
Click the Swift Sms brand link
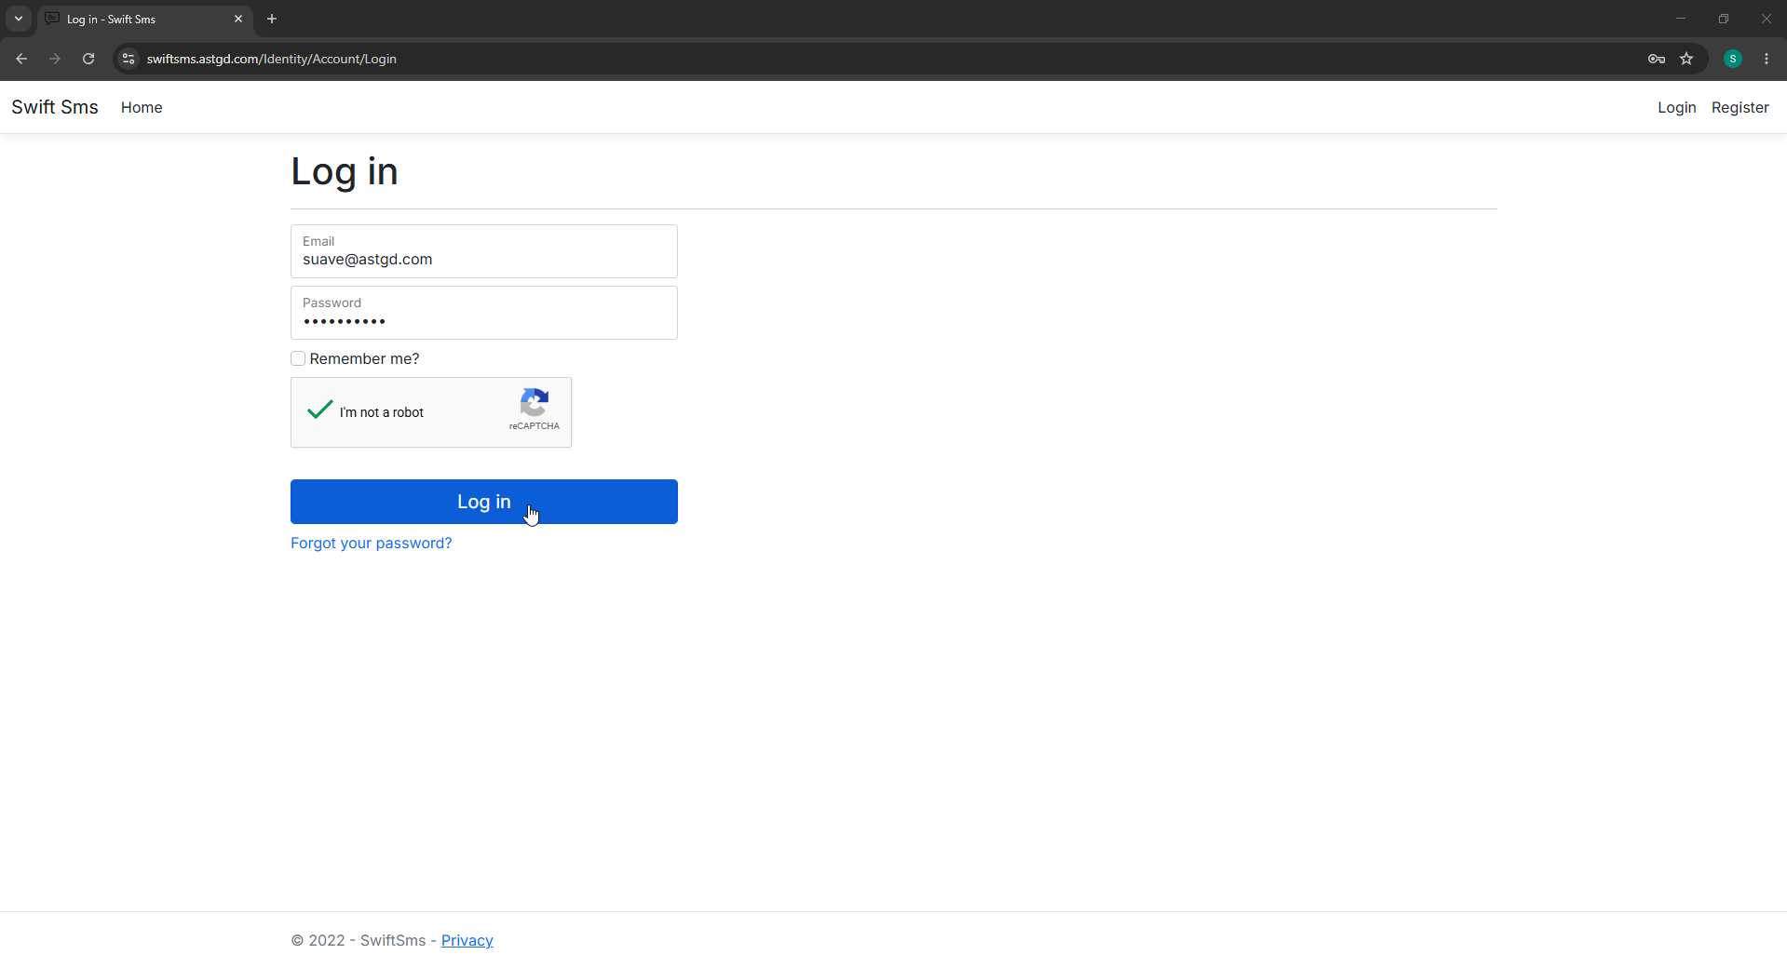pyautogui.click(x=55, y=107)
